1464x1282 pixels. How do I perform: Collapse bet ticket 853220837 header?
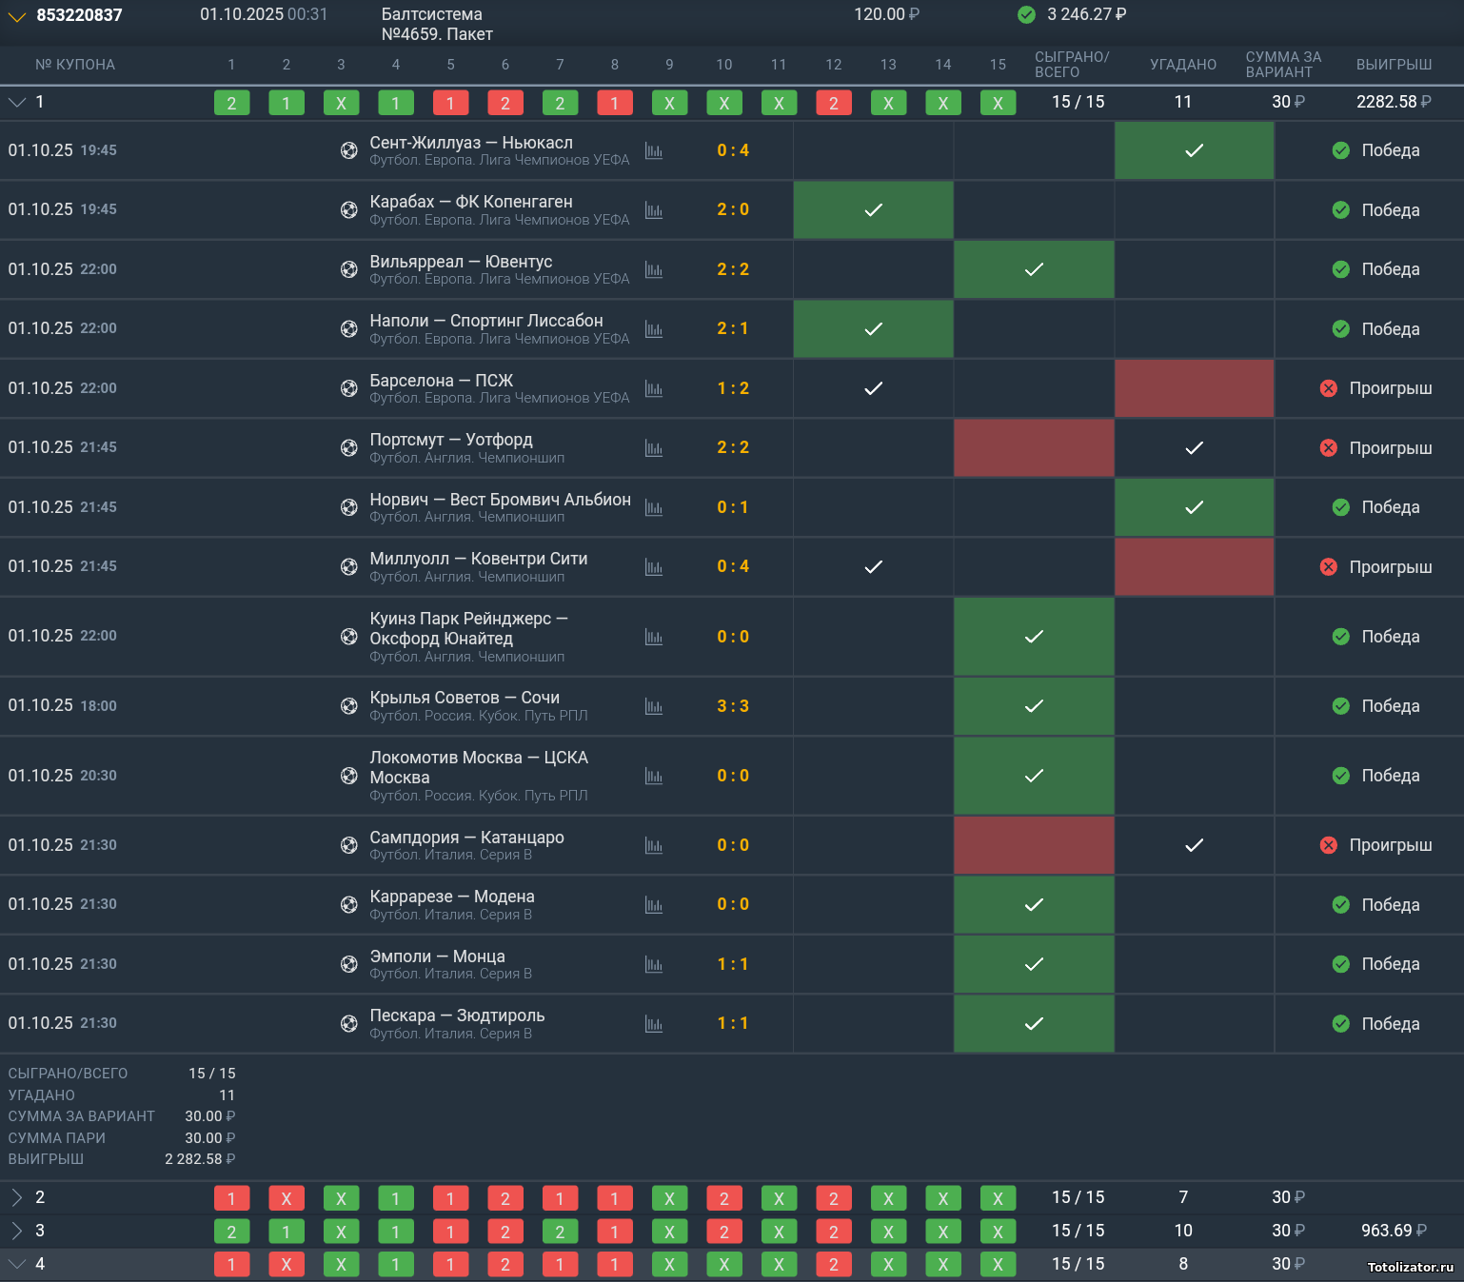pos(17,15)
